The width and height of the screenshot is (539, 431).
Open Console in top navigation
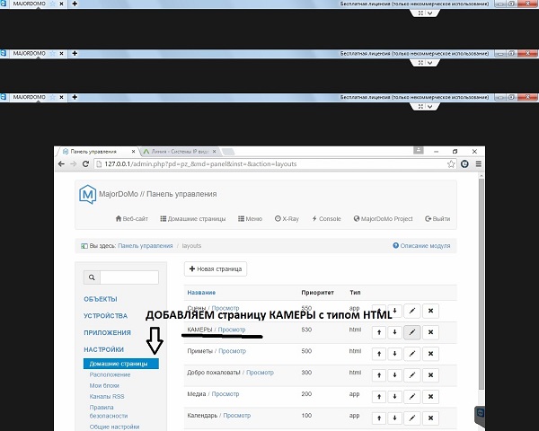click(326, 218)
